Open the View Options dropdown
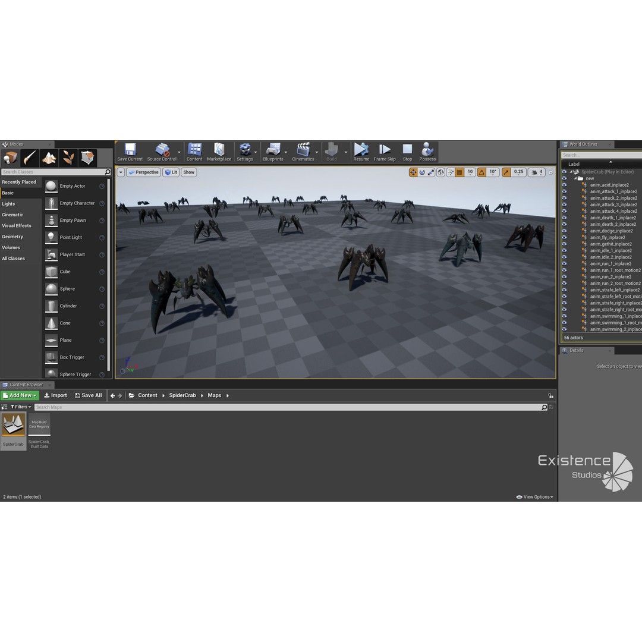 tap(535, 497)
